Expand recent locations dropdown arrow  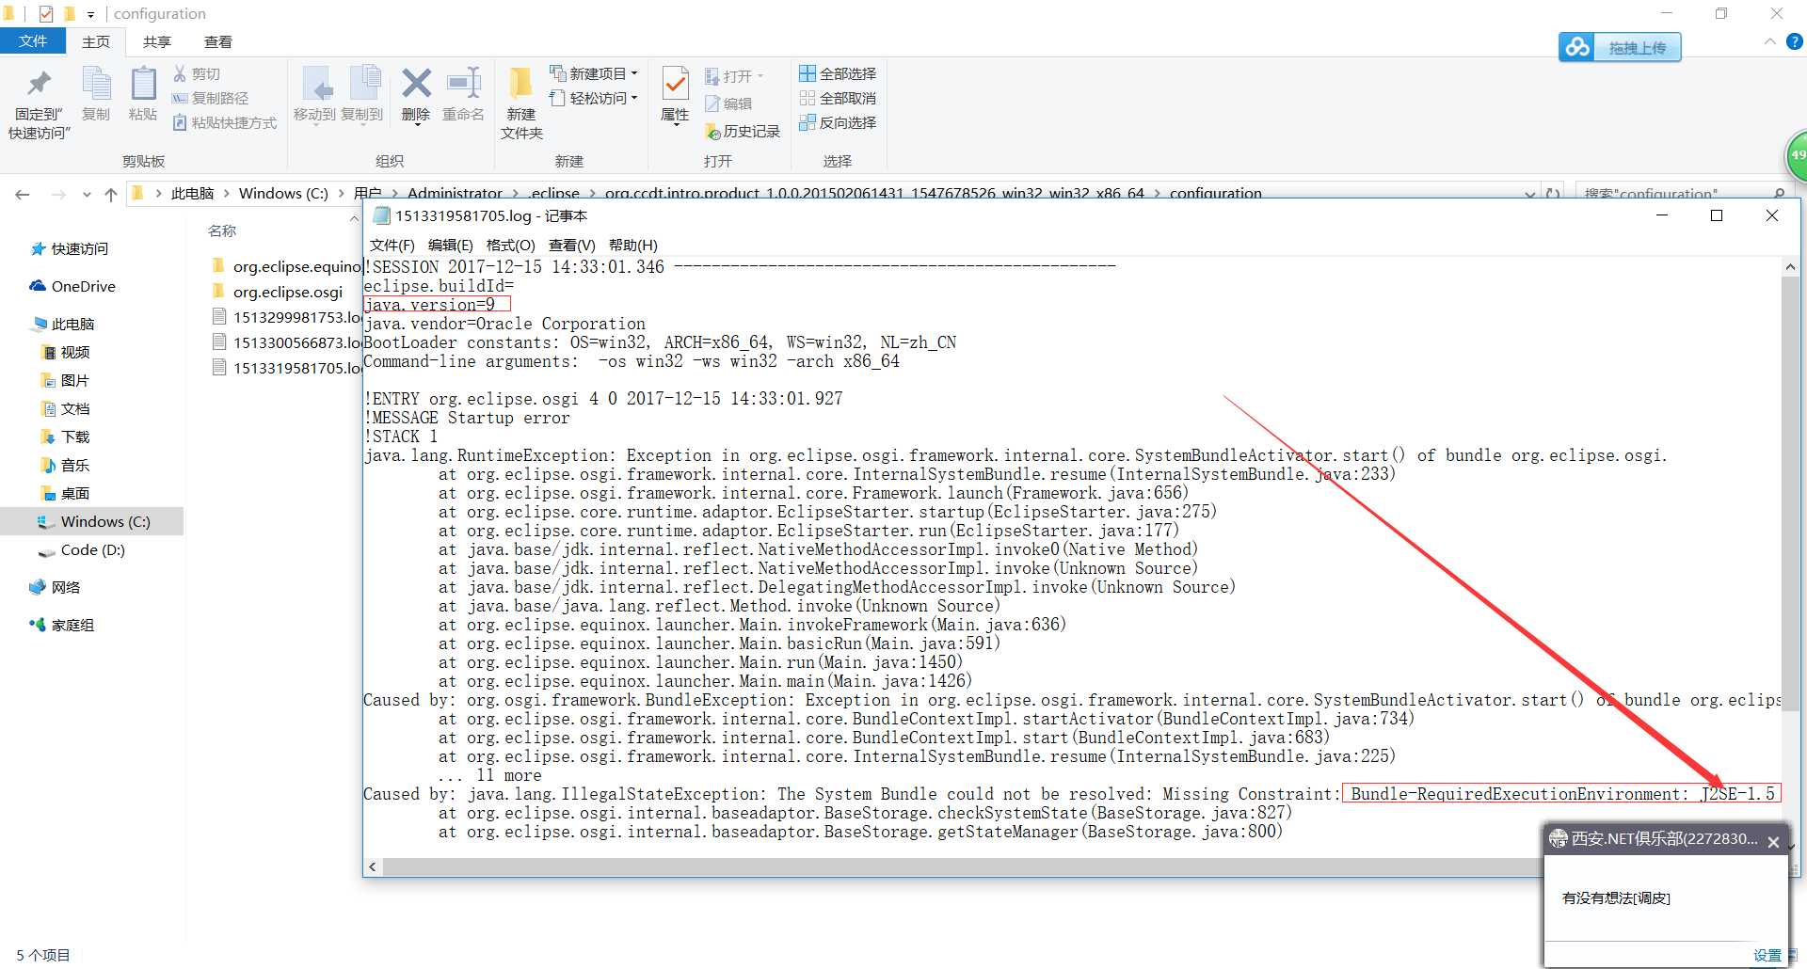87,194
